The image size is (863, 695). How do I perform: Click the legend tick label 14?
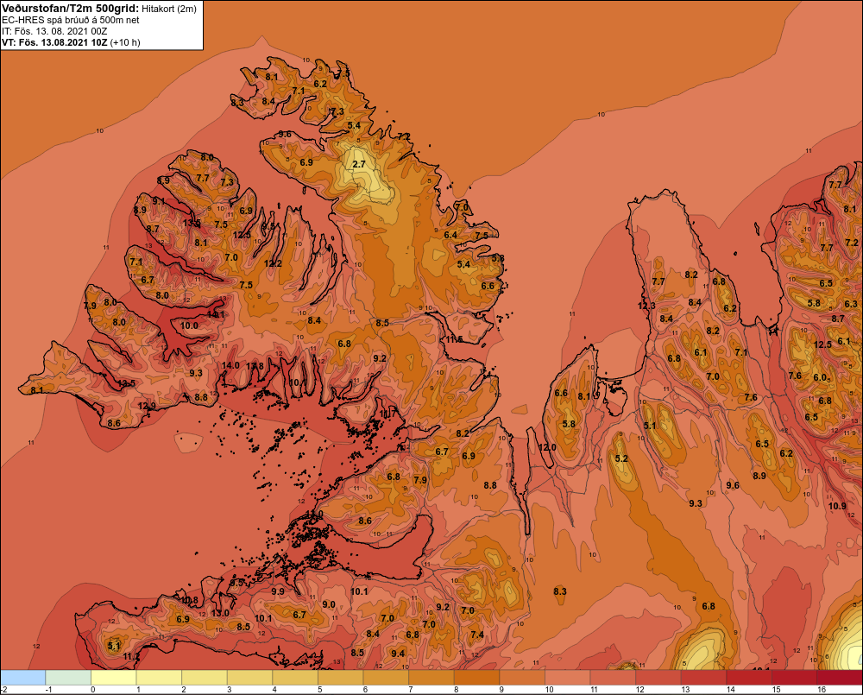(731, 690)
